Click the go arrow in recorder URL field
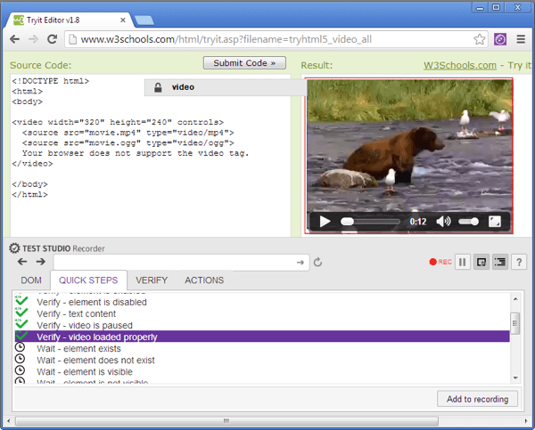The height and width of the screenshot is (430, 535). [x=300, y=263]
